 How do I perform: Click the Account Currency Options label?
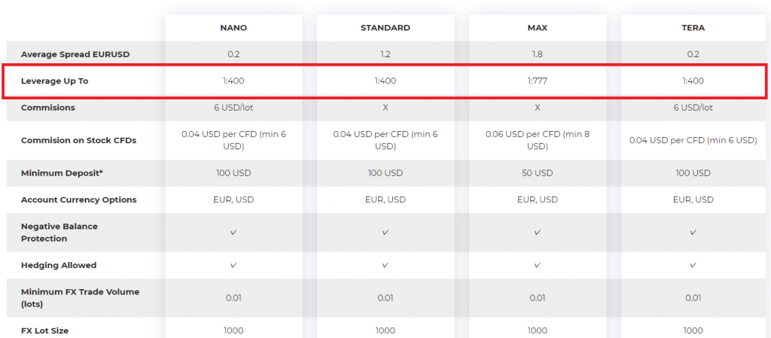click(x=78, y=200)
